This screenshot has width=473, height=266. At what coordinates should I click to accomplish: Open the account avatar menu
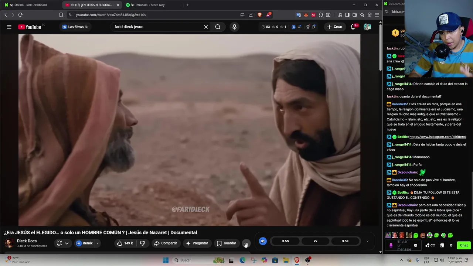[x=367, y=27]
